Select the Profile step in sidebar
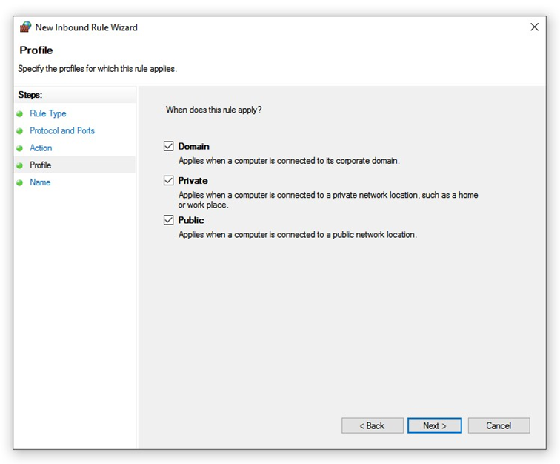Viewport: 560px width, 464px height. 40,165
